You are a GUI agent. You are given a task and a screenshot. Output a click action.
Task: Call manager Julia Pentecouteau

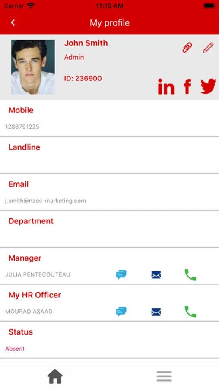pos(190,274)
